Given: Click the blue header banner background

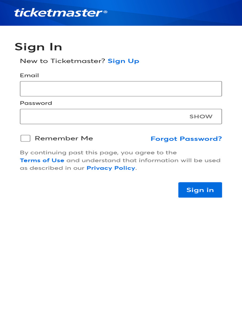Looking at the screenshot, I should point(176,13).
